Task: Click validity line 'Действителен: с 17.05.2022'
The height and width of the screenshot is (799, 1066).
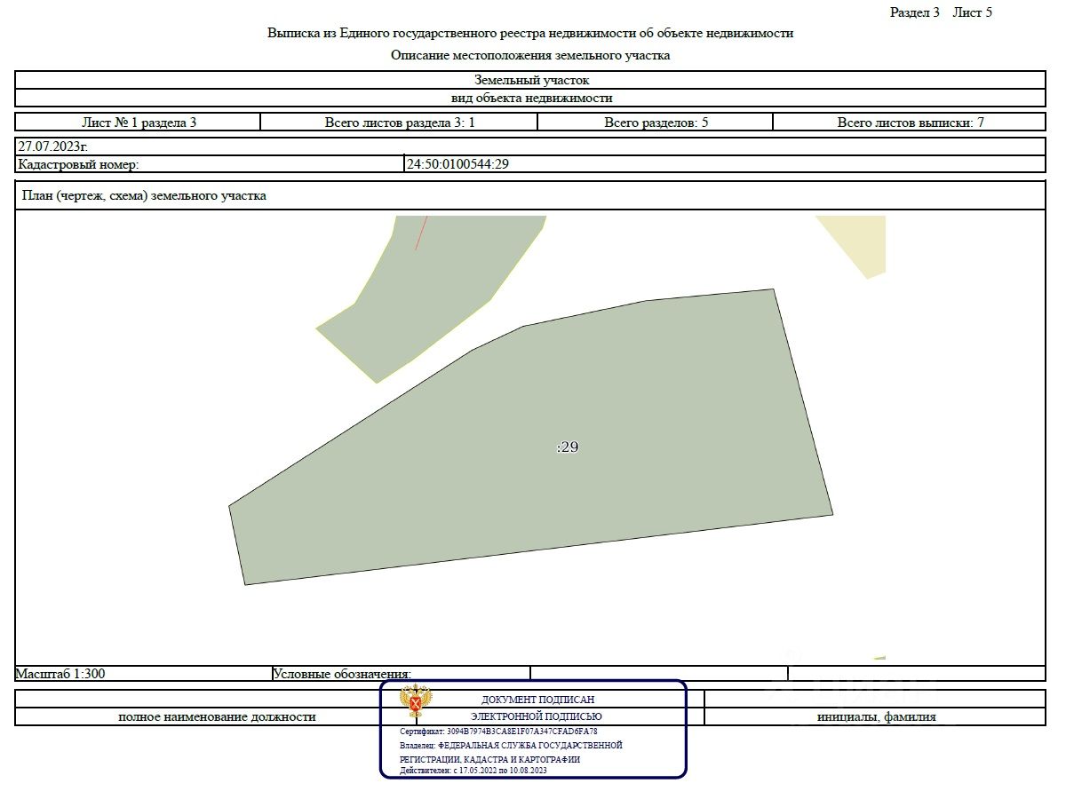Action: click(x=473, y=771)
